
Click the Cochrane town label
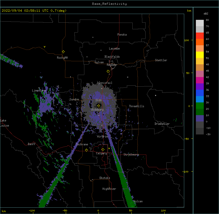pos(82,144)
